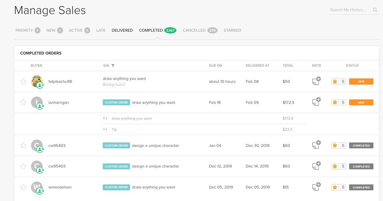
Task: Sort orders by the Due On column
Action: click(215, 66)
